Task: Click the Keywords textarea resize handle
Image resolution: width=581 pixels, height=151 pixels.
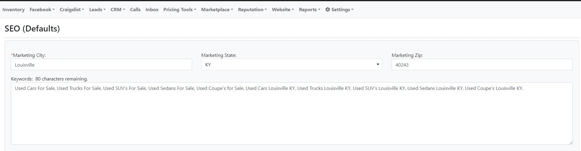Action: [571, 143]
